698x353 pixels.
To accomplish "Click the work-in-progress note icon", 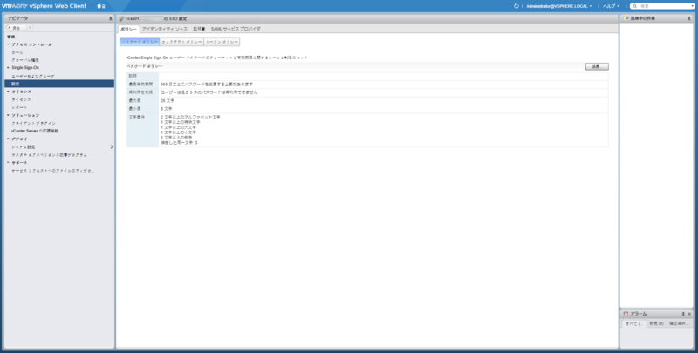I will [x=626, y=18].
